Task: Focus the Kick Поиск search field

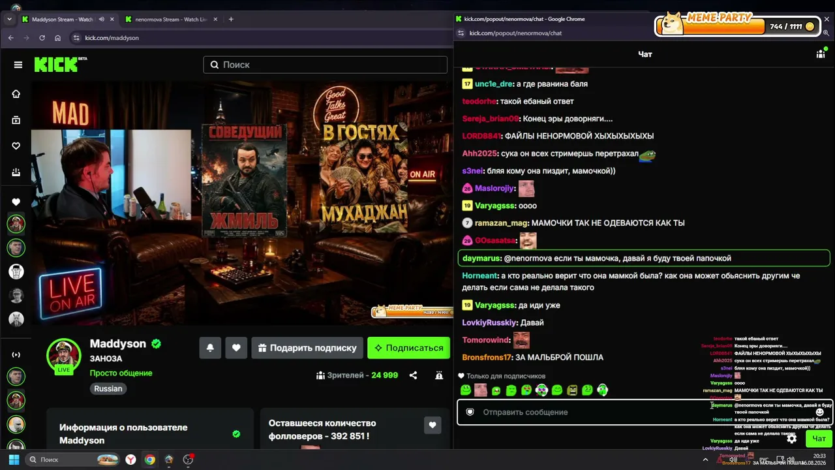Action: click(326, 65)
